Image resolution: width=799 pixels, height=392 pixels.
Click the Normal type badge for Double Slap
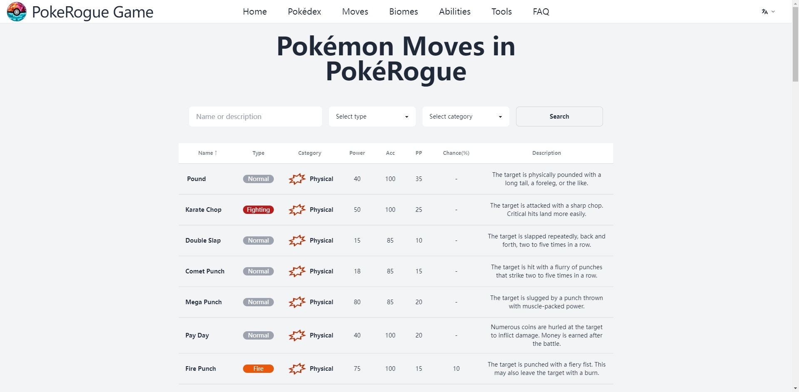coord(258,241)
